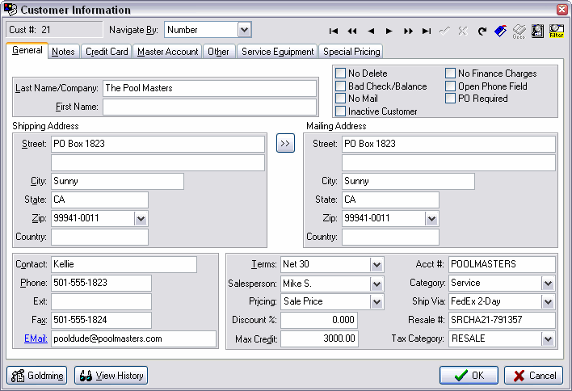Click the Acct # field POOLMASTERS
The height and width of the screenshot is (391, 572).
[502, 264]
